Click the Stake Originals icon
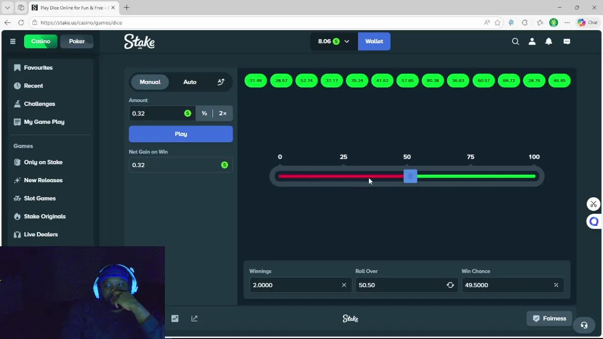Screen dimensions: 603x339 pos(17,216)
